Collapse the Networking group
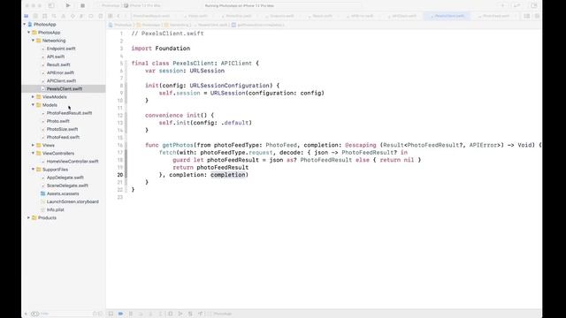The image size is (566, 318). coord(33,41)
